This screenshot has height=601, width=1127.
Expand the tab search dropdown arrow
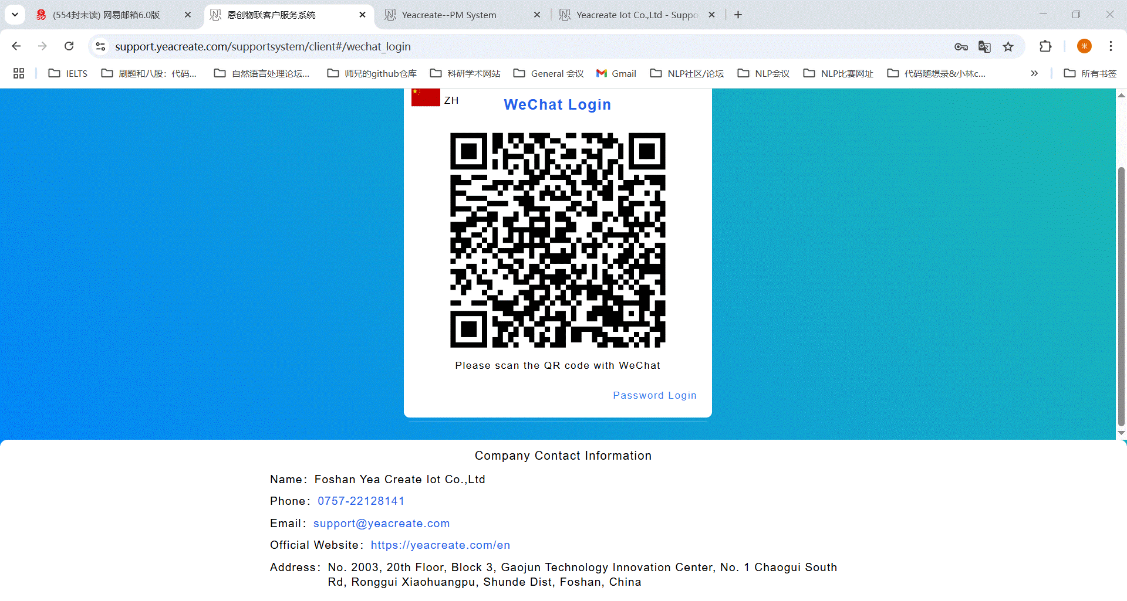pos(15,15)
